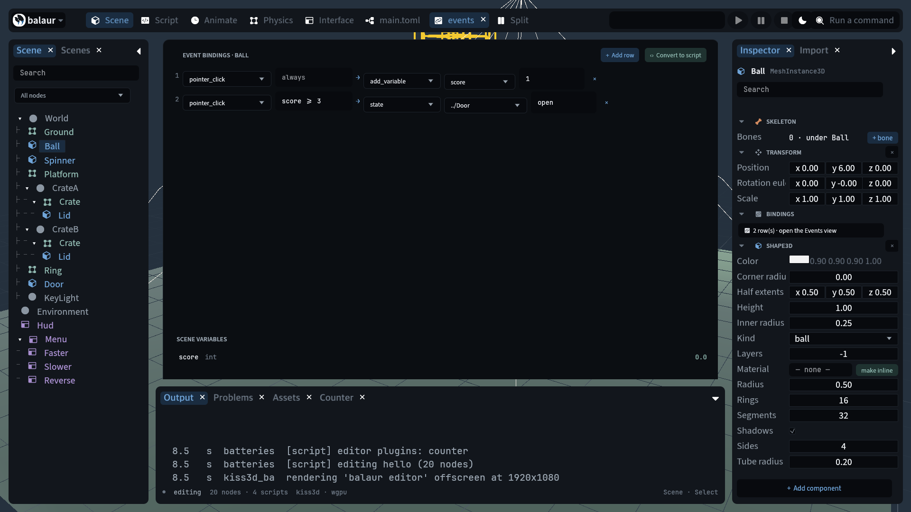911x512 pixels.
Task: Click Convert to script button
Action: (676, 55)
